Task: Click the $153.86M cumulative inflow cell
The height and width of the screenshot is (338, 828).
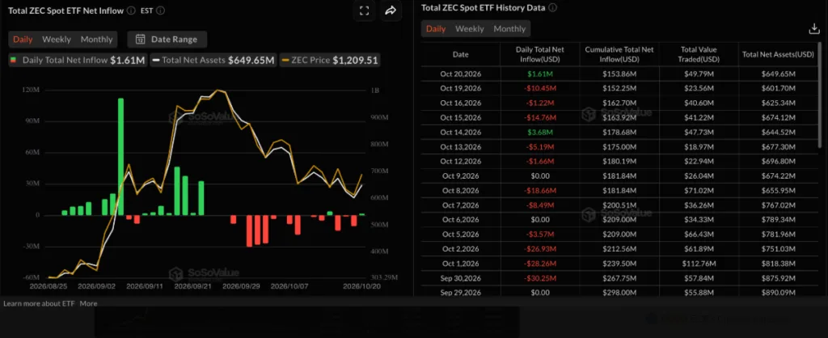Action: 619,74
